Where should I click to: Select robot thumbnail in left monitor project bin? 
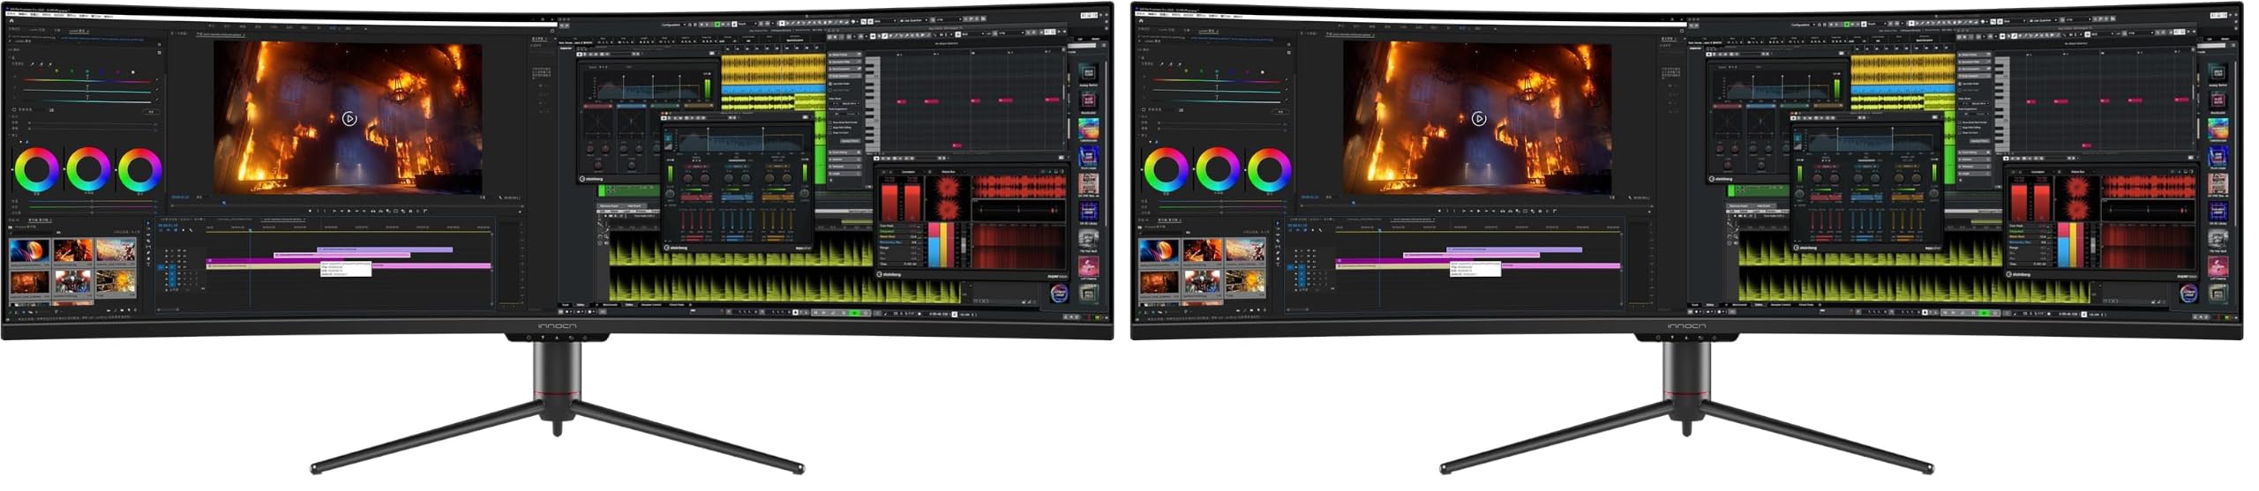[x=72, y=282]
